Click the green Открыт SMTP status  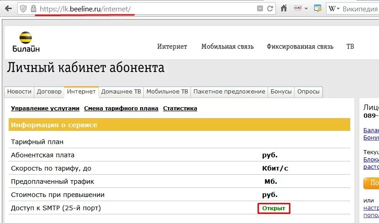(274, 208)
